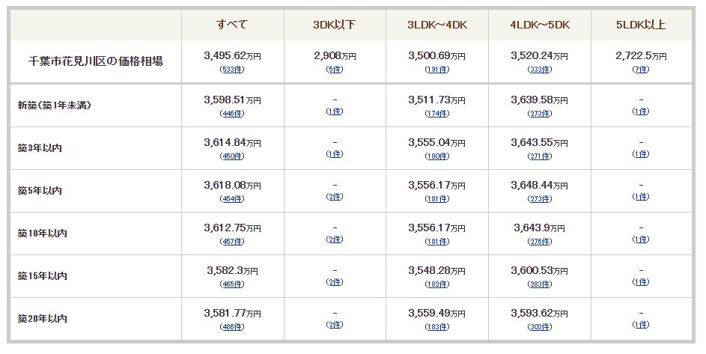Open the 333件 link under 4LDK~5DK
The width and height of the screenshot is (706, 354).
[x=539, y=70]
